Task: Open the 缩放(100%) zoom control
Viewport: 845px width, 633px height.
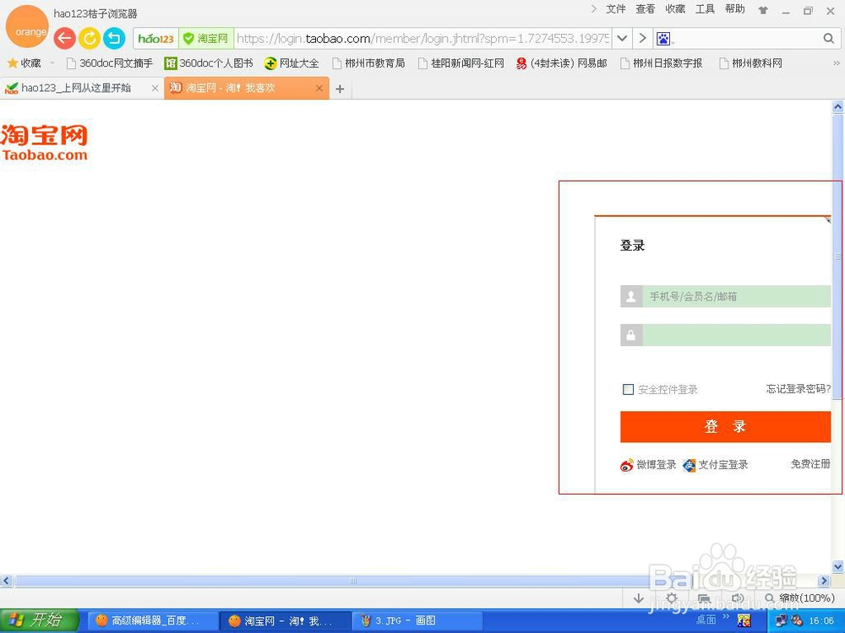Action: 799,598
